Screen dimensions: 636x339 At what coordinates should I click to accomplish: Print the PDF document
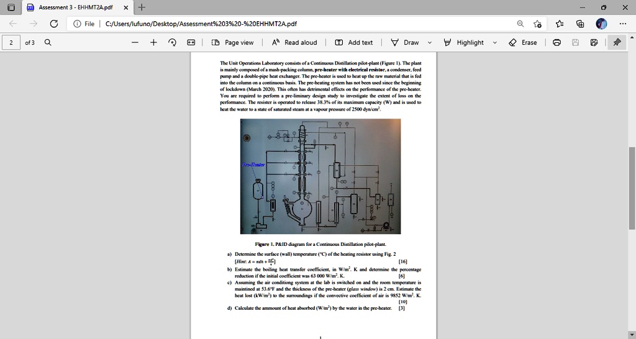tap(557, 42)
